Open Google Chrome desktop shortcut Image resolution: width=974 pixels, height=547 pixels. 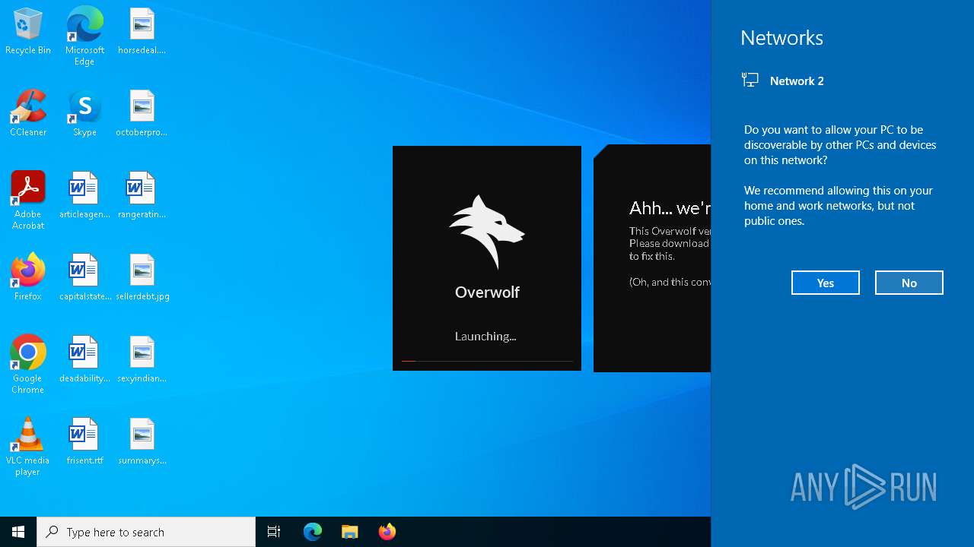(28, 365)
